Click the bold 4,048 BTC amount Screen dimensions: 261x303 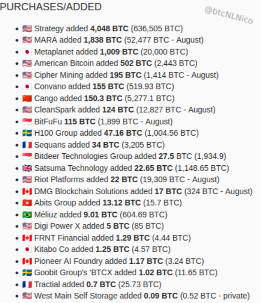point(109,28)
